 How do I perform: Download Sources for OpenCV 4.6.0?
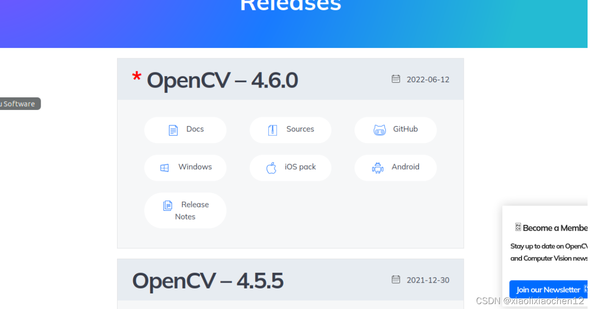click(x=290, y=130)
